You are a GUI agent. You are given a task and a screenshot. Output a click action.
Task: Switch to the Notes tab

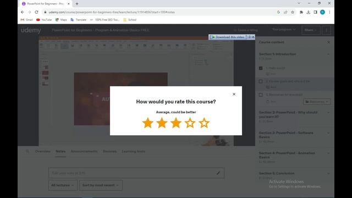coord(61,151)
